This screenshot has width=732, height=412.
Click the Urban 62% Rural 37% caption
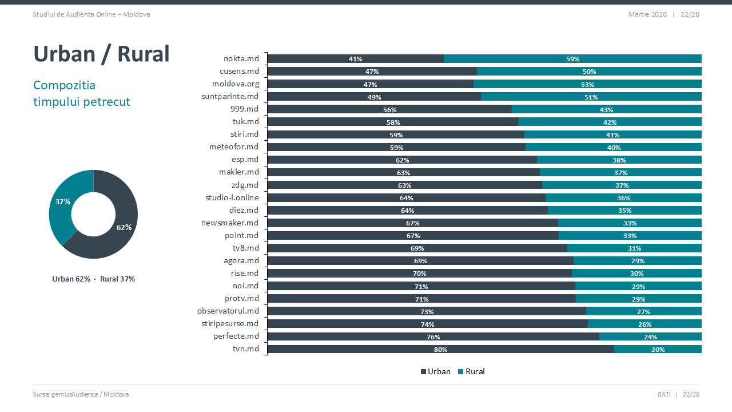[x=94, y=279]
